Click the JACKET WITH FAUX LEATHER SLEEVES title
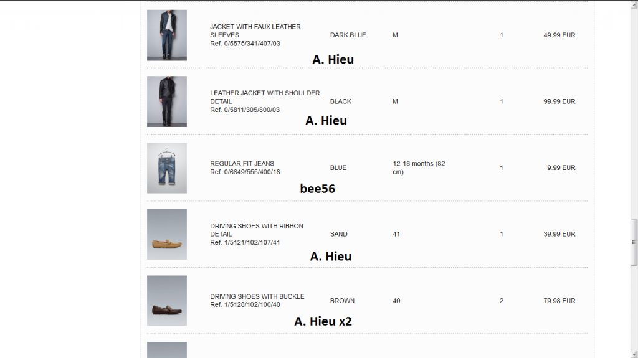The image size is (638, 358). pyautogui.click(x=255, y=31)
